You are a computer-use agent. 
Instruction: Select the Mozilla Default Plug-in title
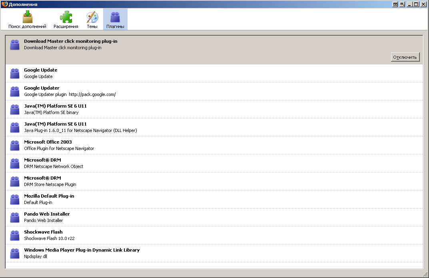(49, 196)
